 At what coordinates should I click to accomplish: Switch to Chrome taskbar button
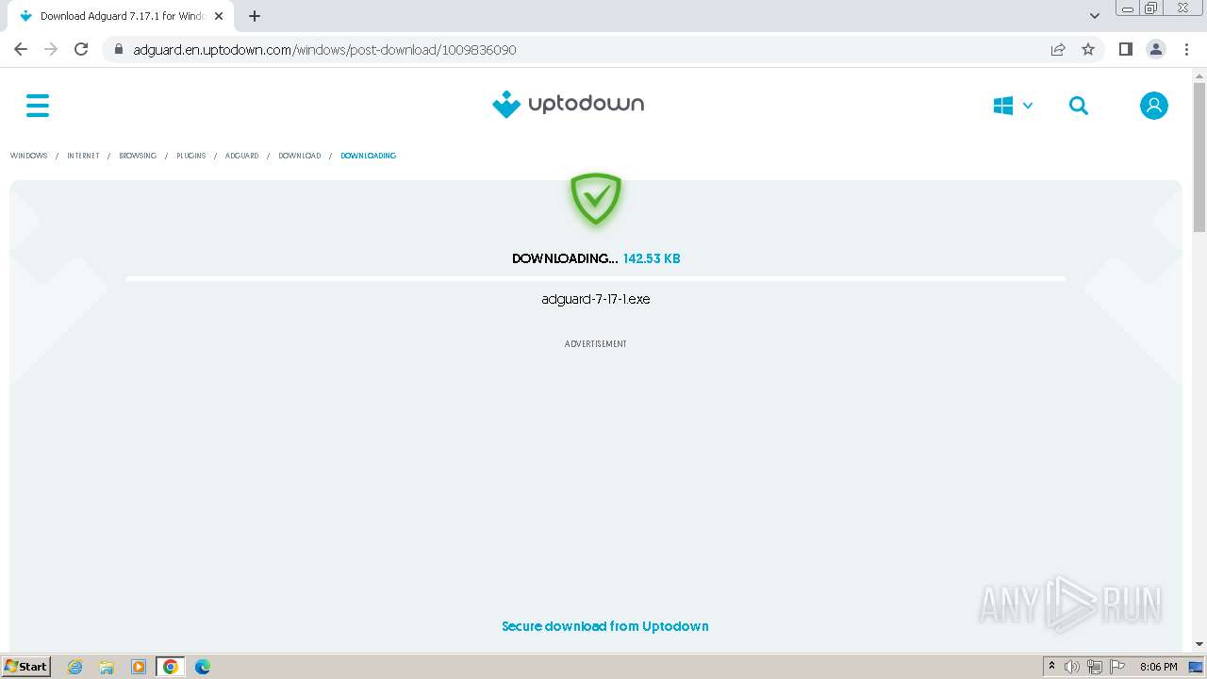(171, 667)
